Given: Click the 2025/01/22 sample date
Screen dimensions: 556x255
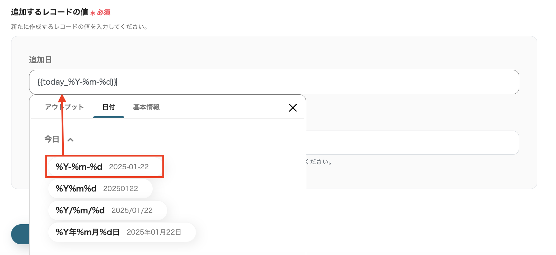Looking at the screenshot, I should (x=132, y=210).
